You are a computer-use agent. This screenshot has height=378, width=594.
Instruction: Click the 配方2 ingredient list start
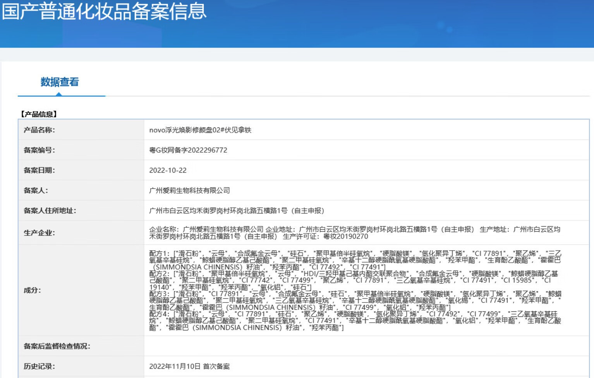(159, 274)
